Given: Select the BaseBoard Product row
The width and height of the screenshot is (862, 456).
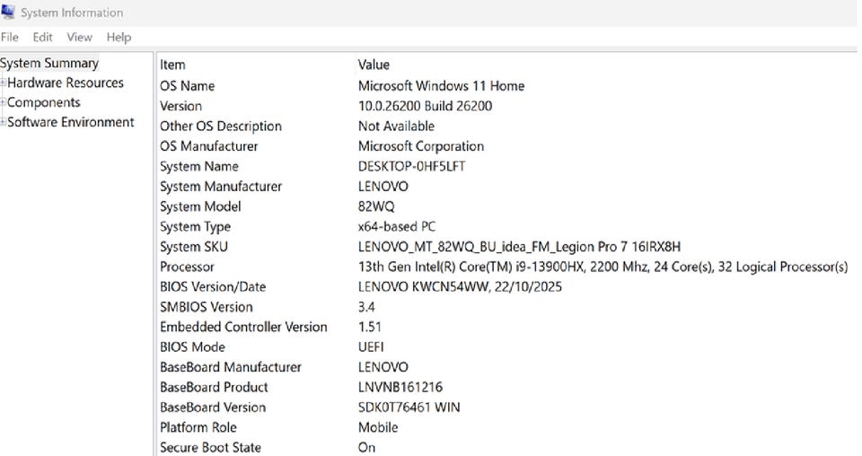Looking at the screenshot, I should pos(214,387).
